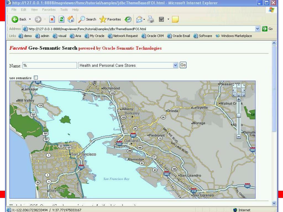Open the Windows Marketplace link
Image resolution: width=283 pixels, height=212 pixels.
[x=234, y=36]
